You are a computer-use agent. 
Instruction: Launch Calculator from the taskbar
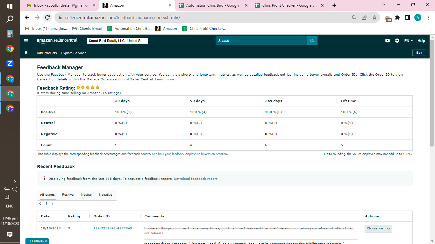[10, 34]
